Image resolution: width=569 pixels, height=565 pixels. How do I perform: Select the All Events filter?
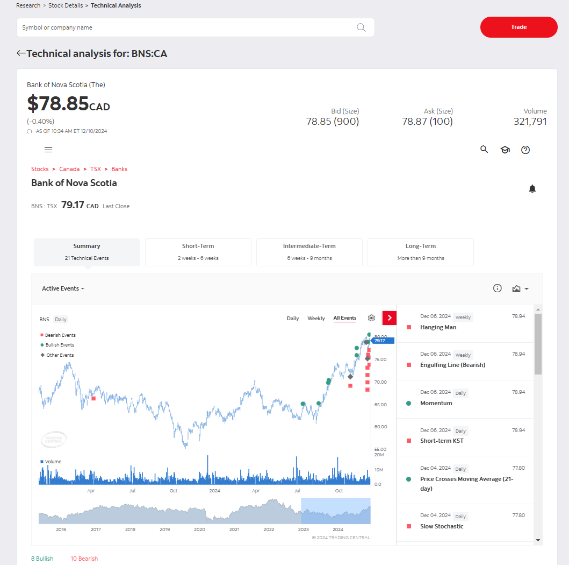pyautogui.click(x=344, y=318)
